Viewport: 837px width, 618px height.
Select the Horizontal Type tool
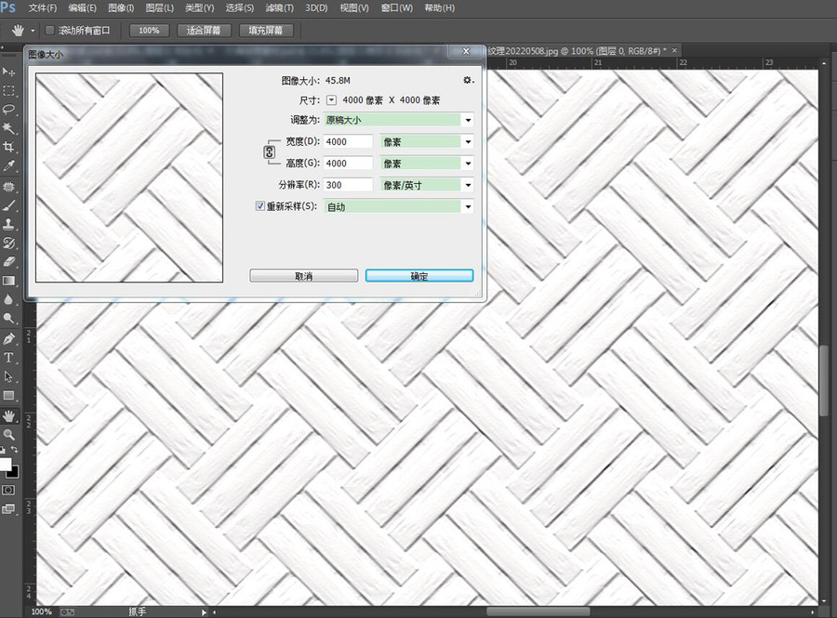(x=8, y=358)
